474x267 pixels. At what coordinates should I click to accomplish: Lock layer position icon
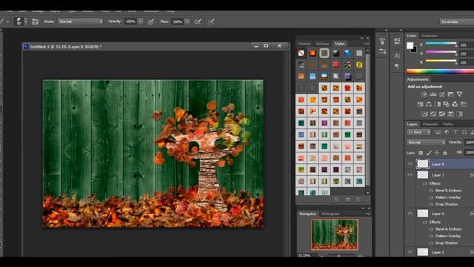(436, 153)
